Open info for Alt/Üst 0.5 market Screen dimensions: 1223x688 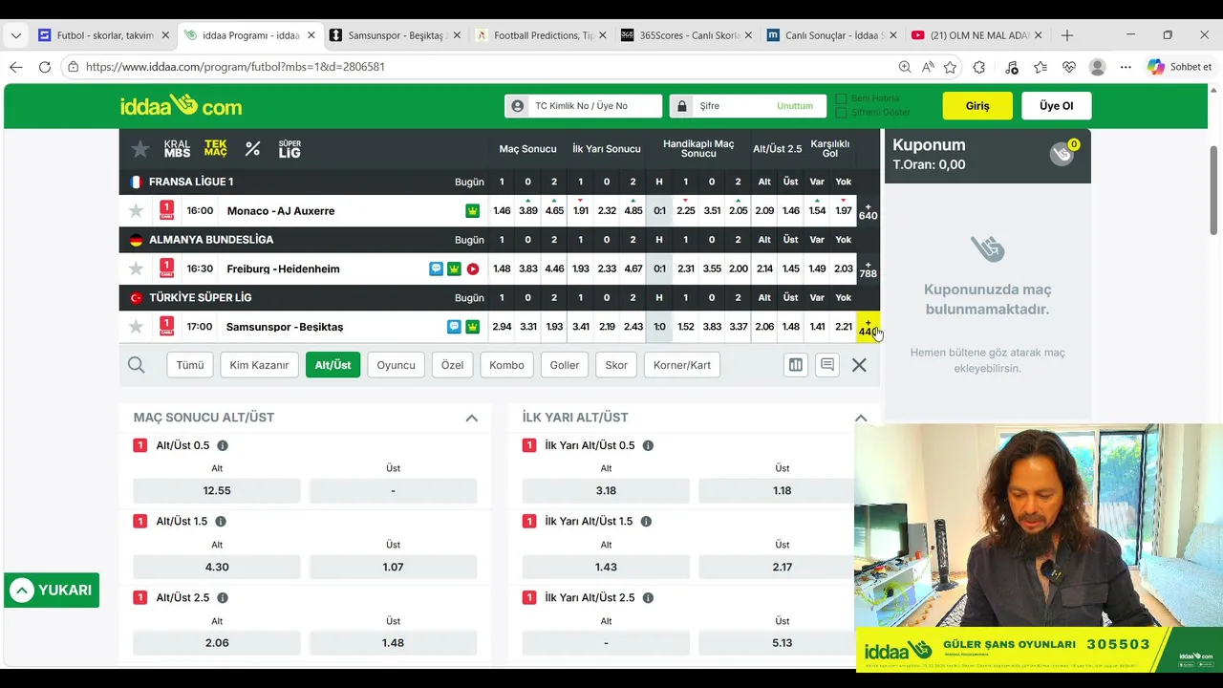tap(223, 445)
